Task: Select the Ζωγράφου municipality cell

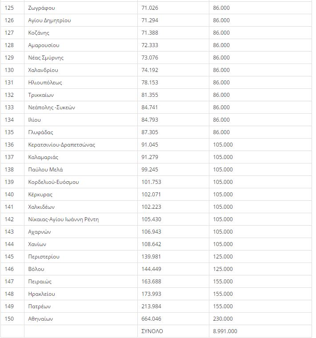Action: (81, 8)
